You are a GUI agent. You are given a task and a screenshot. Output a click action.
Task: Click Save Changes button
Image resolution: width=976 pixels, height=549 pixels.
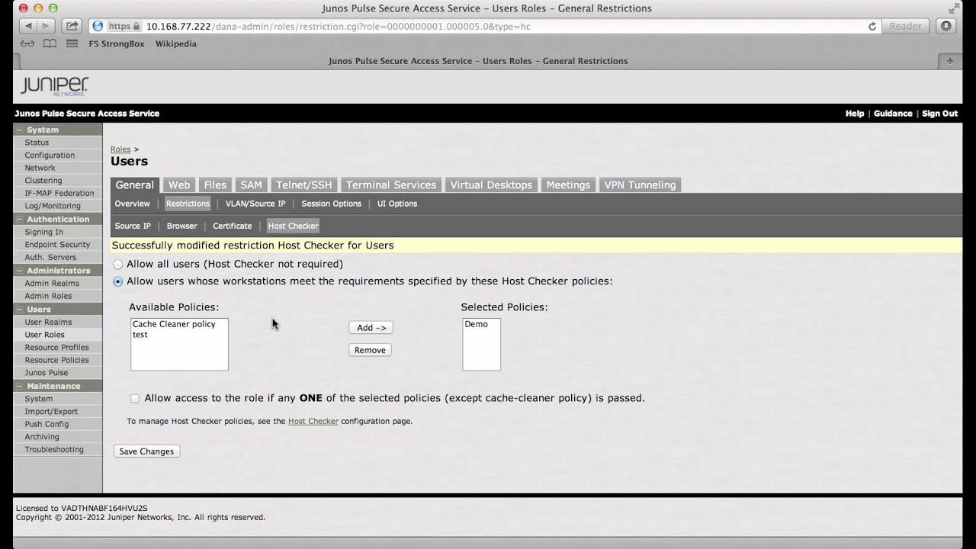(x=146, y=451)
